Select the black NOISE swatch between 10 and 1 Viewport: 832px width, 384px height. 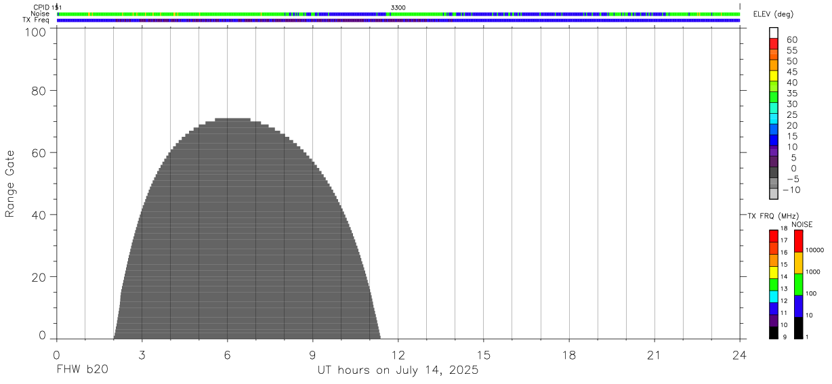click(x=798, y=328)
